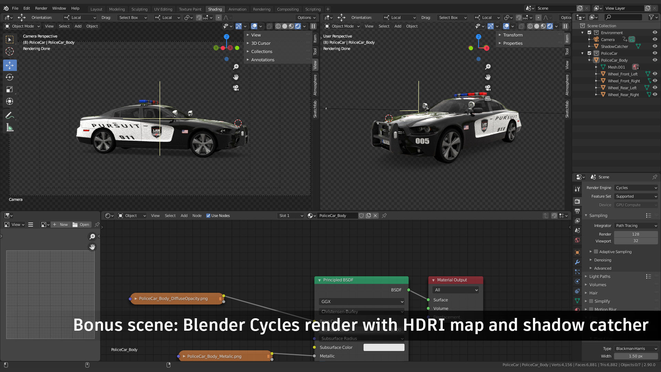The width and height of the screenshot is (661, 372).
Task: Toggle Use Nodes checkbox
Action: tap(208, 216)
